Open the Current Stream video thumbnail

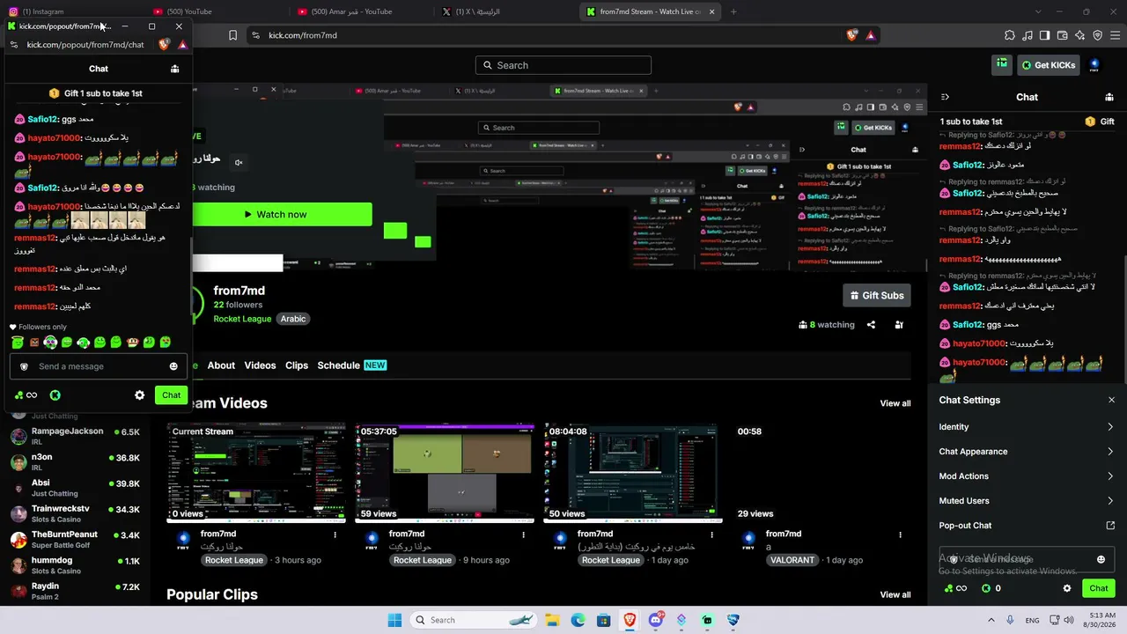point(256,473)
